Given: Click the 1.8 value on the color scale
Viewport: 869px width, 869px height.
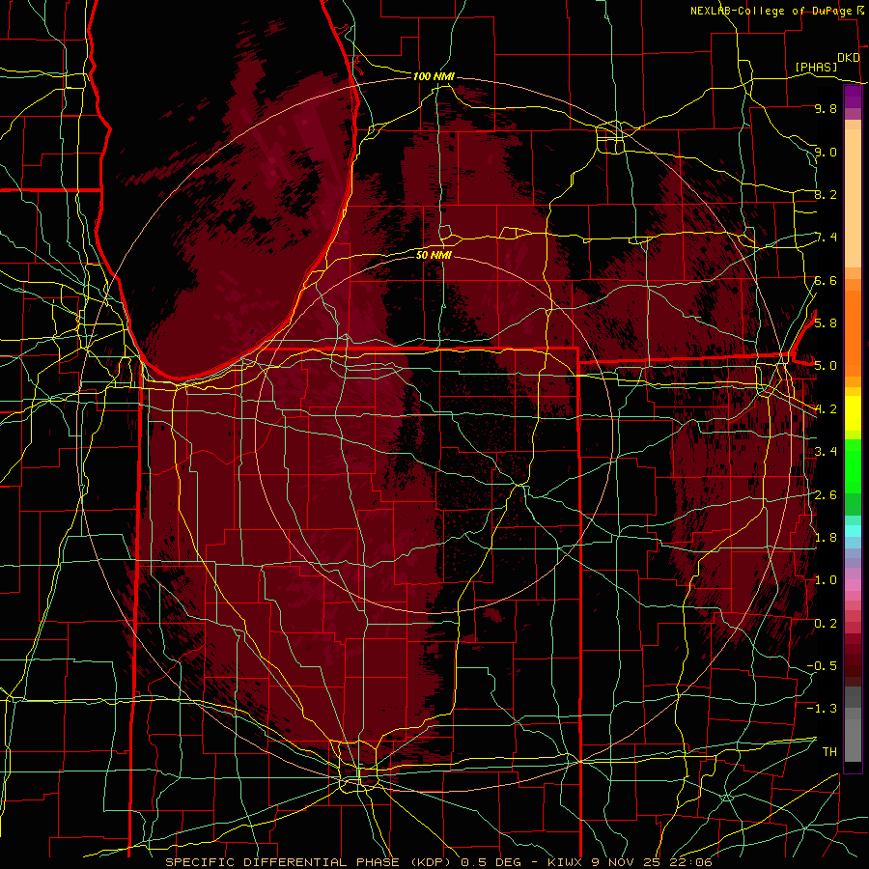Looking at the screenshot, I should coord(826,537).
